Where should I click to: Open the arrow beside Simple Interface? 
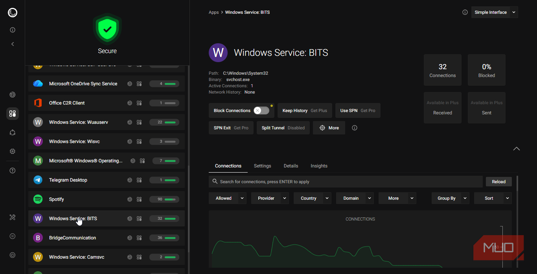click(514, 12)
